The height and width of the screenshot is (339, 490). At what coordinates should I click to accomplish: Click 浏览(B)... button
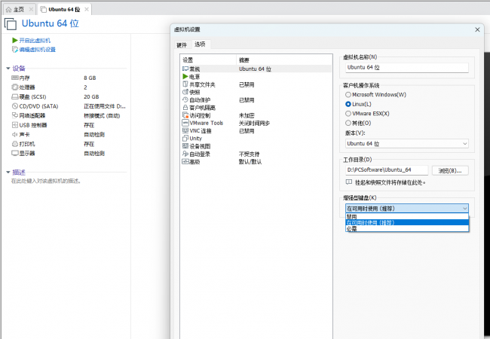tap(450, 170)
